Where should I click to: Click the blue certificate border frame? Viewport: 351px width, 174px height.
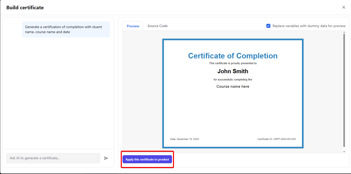pyautogui.click(x=233, y=39)
